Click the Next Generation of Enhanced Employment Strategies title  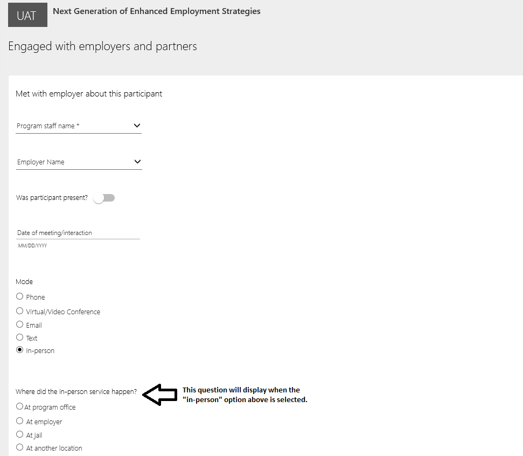click(156, 11)
